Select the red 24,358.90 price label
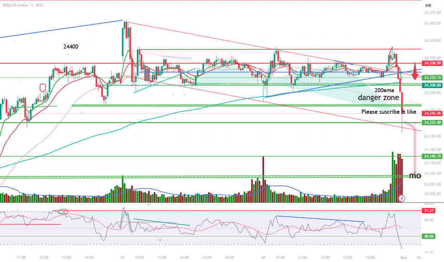Viewport: 444px width, 262px height. coord(432,63)
